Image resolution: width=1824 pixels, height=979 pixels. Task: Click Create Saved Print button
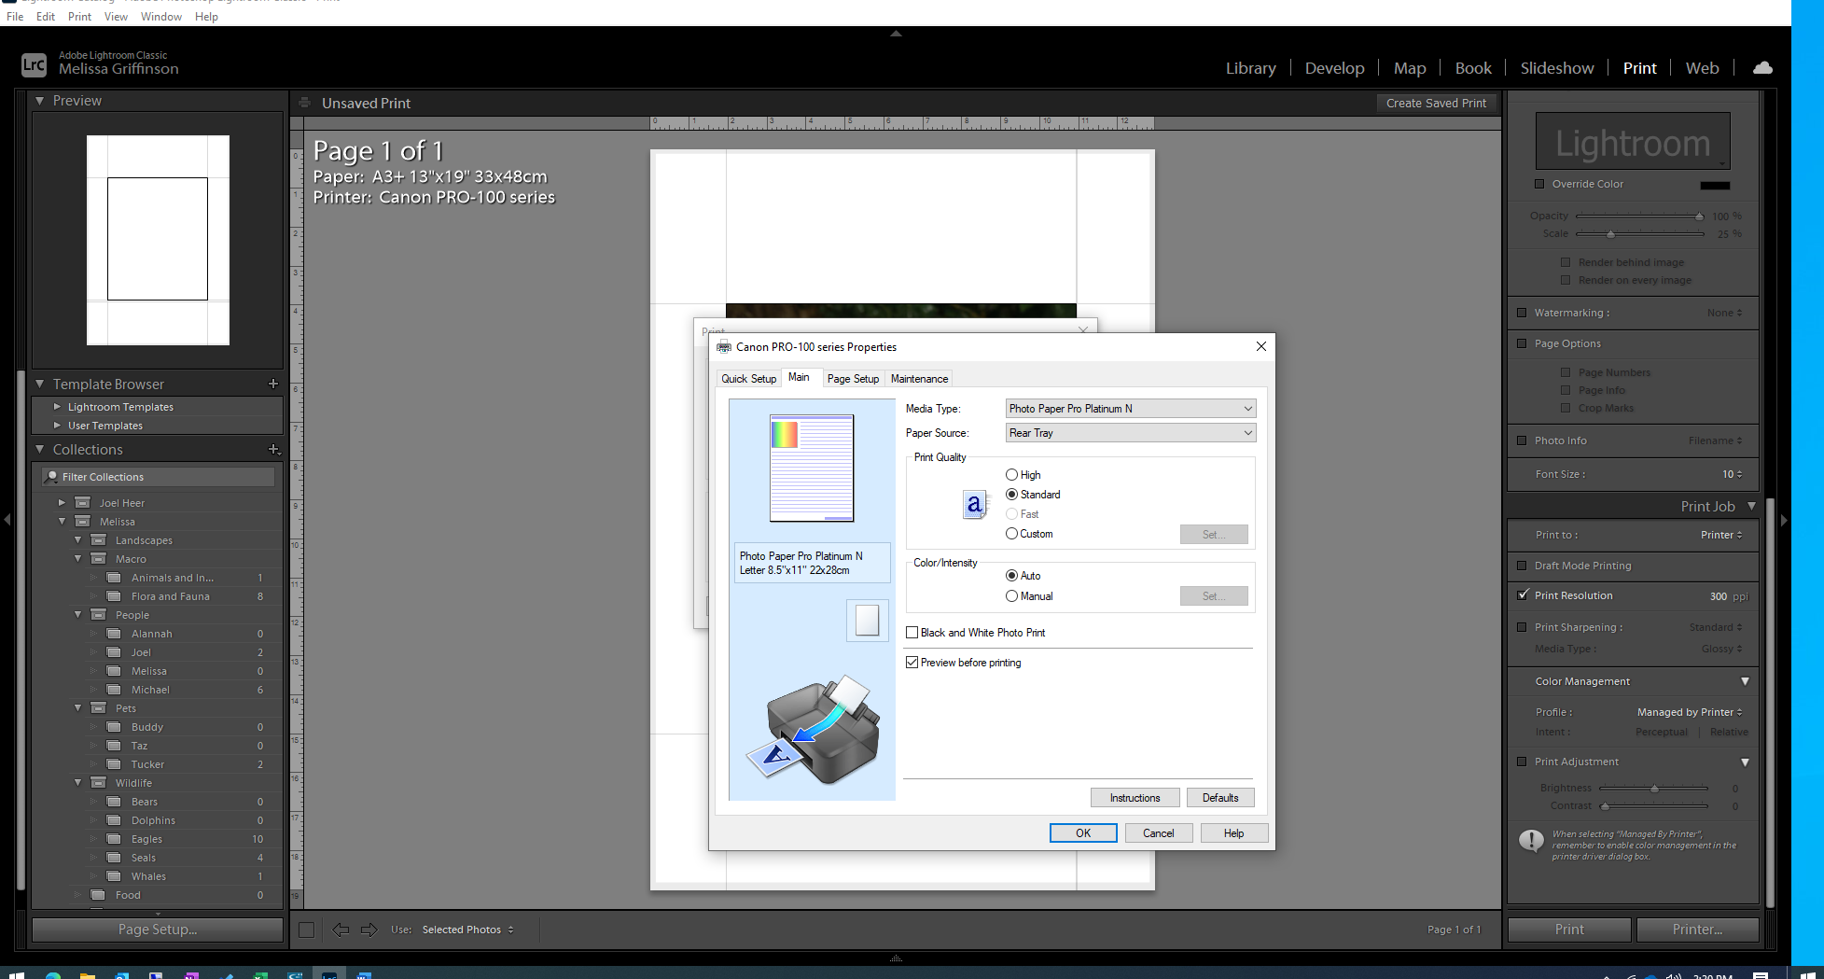[1436, 103]
